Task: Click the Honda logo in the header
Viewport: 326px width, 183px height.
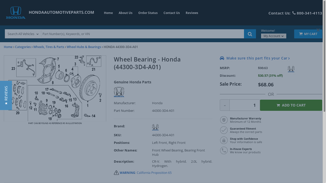Action: click(x=15, y=13)
